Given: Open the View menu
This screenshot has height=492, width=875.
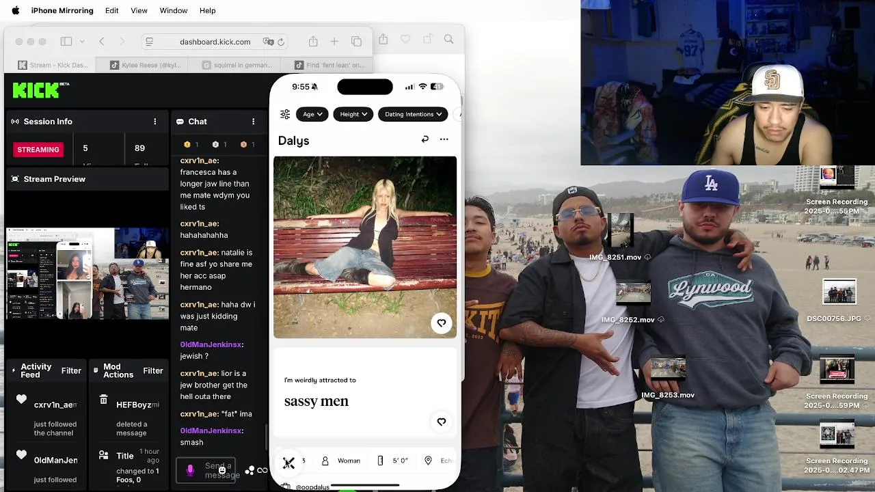Looking at the screenshot, I should (x=139, y=10).
